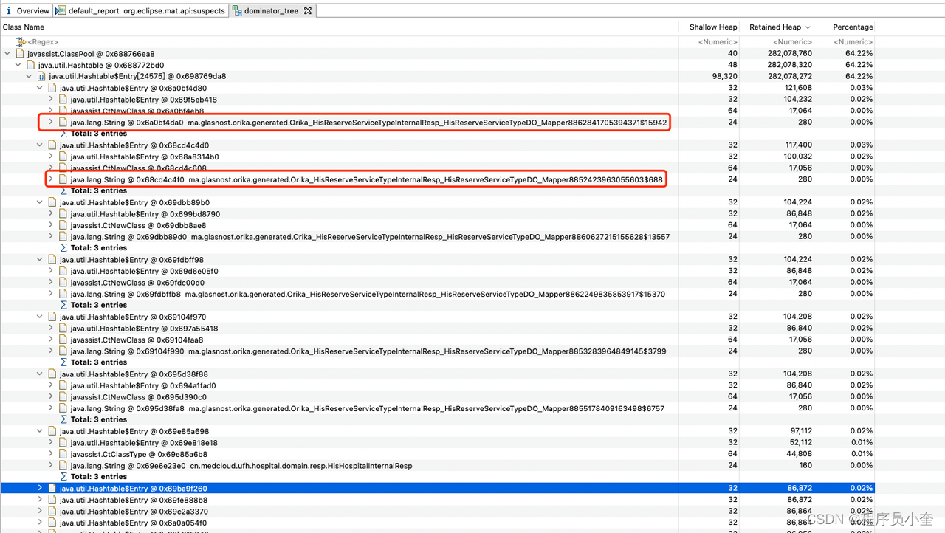
Task: Click java.util.Hashtable @ 0x688772bd0 object icon
Action: pos(30,65)
